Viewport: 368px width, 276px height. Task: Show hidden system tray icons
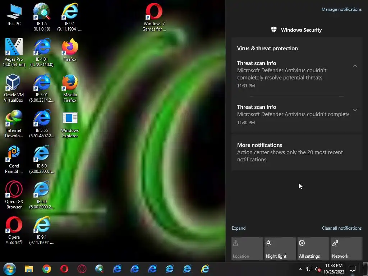pos(300,269)
